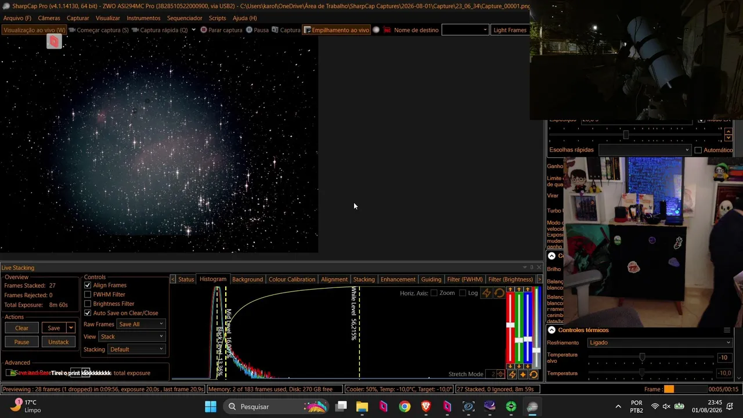Click the star icon under the colour sliders

pos(522,374)
